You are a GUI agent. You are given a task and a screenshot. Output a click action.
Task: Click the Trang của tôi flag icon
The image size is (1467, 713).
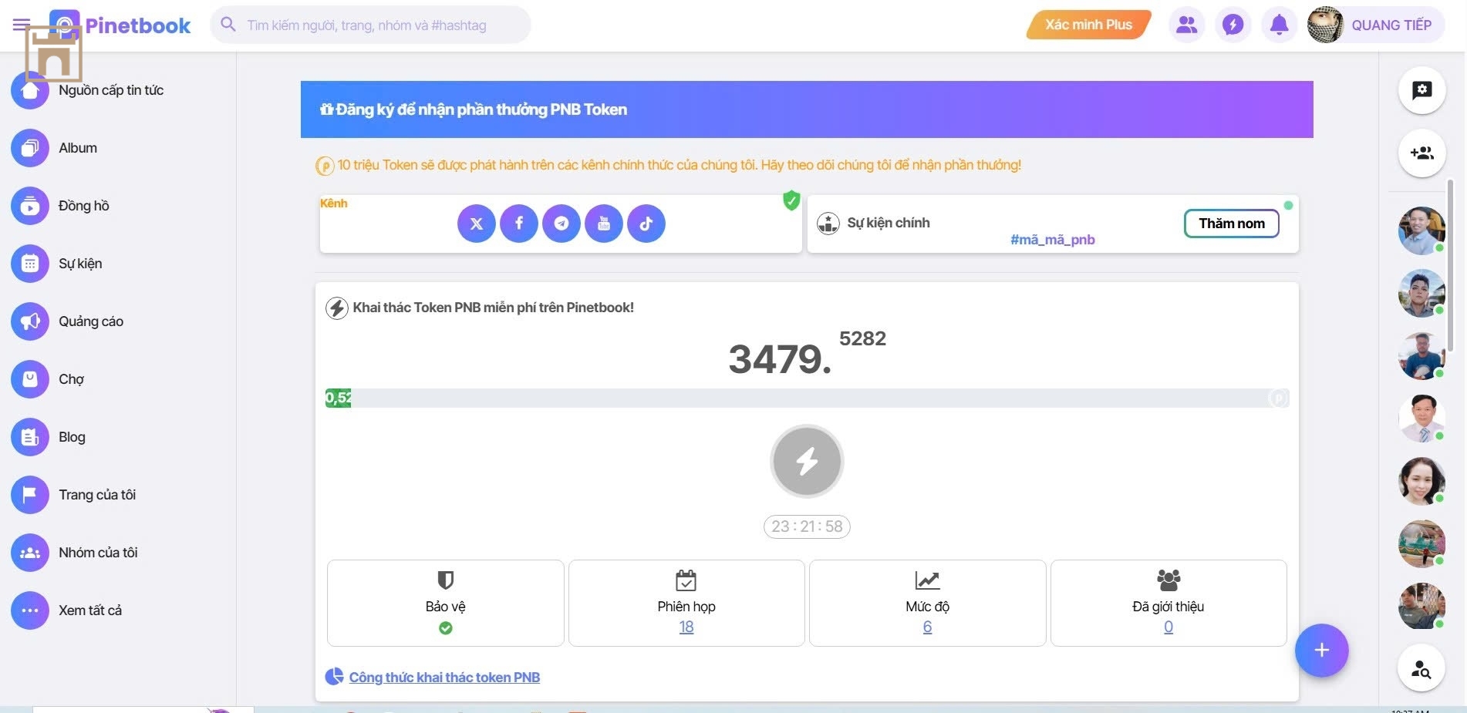click(x=30, y=495)
